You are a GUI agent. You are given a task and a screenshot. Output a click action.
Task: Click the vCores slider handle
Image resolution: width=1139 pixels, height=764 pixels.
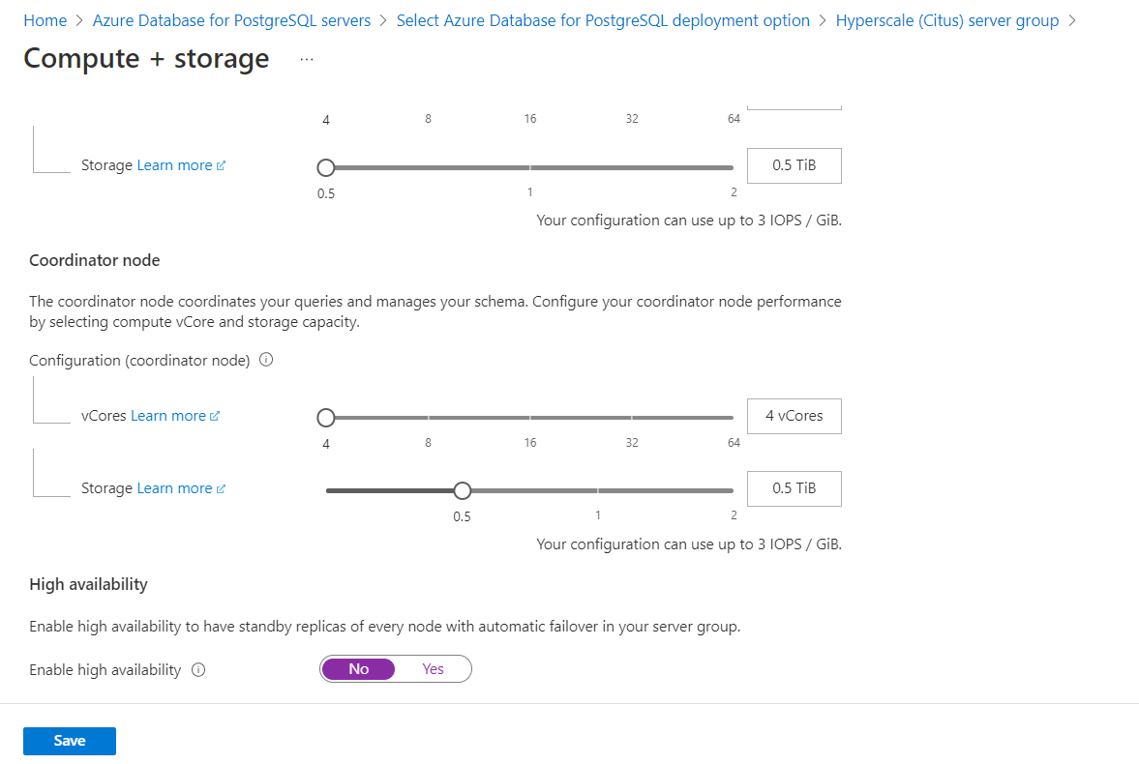(x=326, y=417)
